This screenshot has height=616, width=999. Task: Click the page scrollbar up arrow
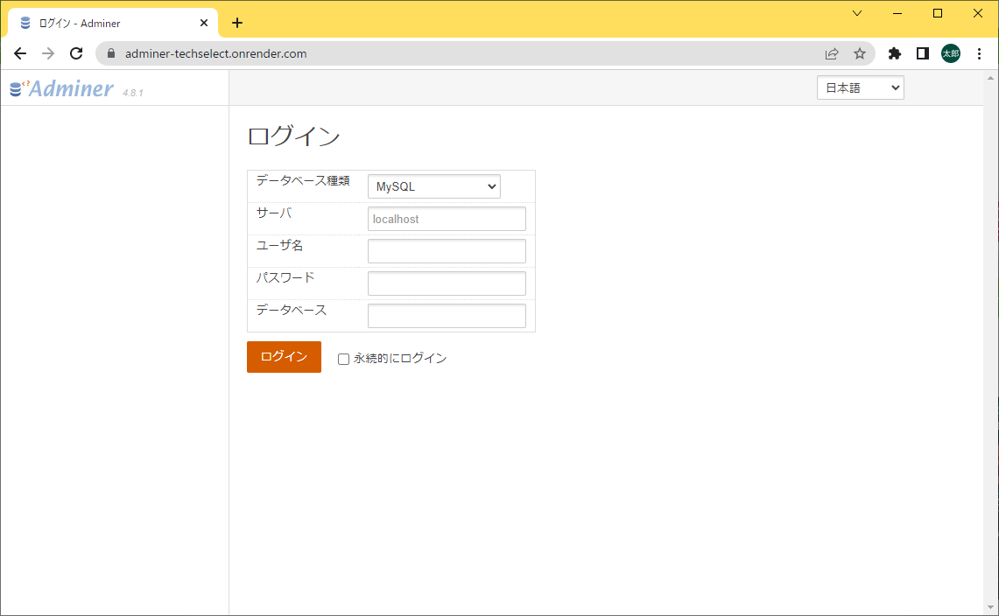pyautogui.click(x=990, y=78)
